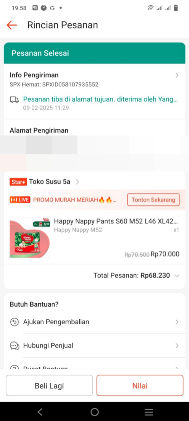The width and height of the screenshot is (189, 421).
Task: Tap the delivery truck icon
Action: 14,100
